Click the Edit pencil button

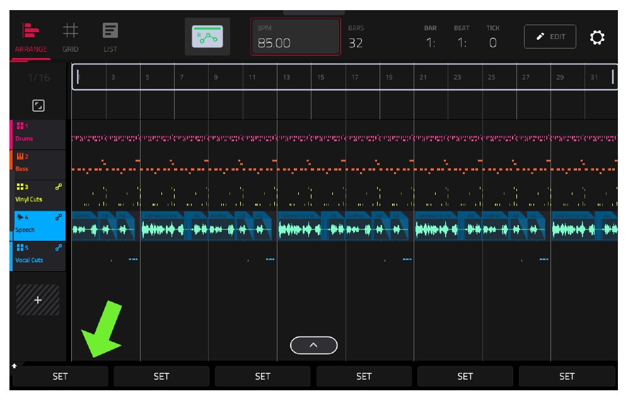click(x=550, y=37)
